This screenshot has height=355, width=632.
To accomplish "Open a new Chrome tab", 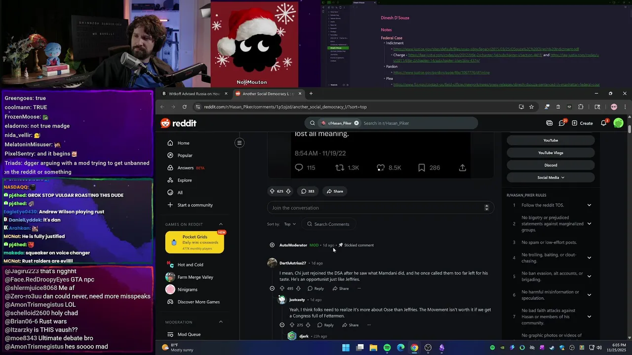I will (x=311, y=94).
